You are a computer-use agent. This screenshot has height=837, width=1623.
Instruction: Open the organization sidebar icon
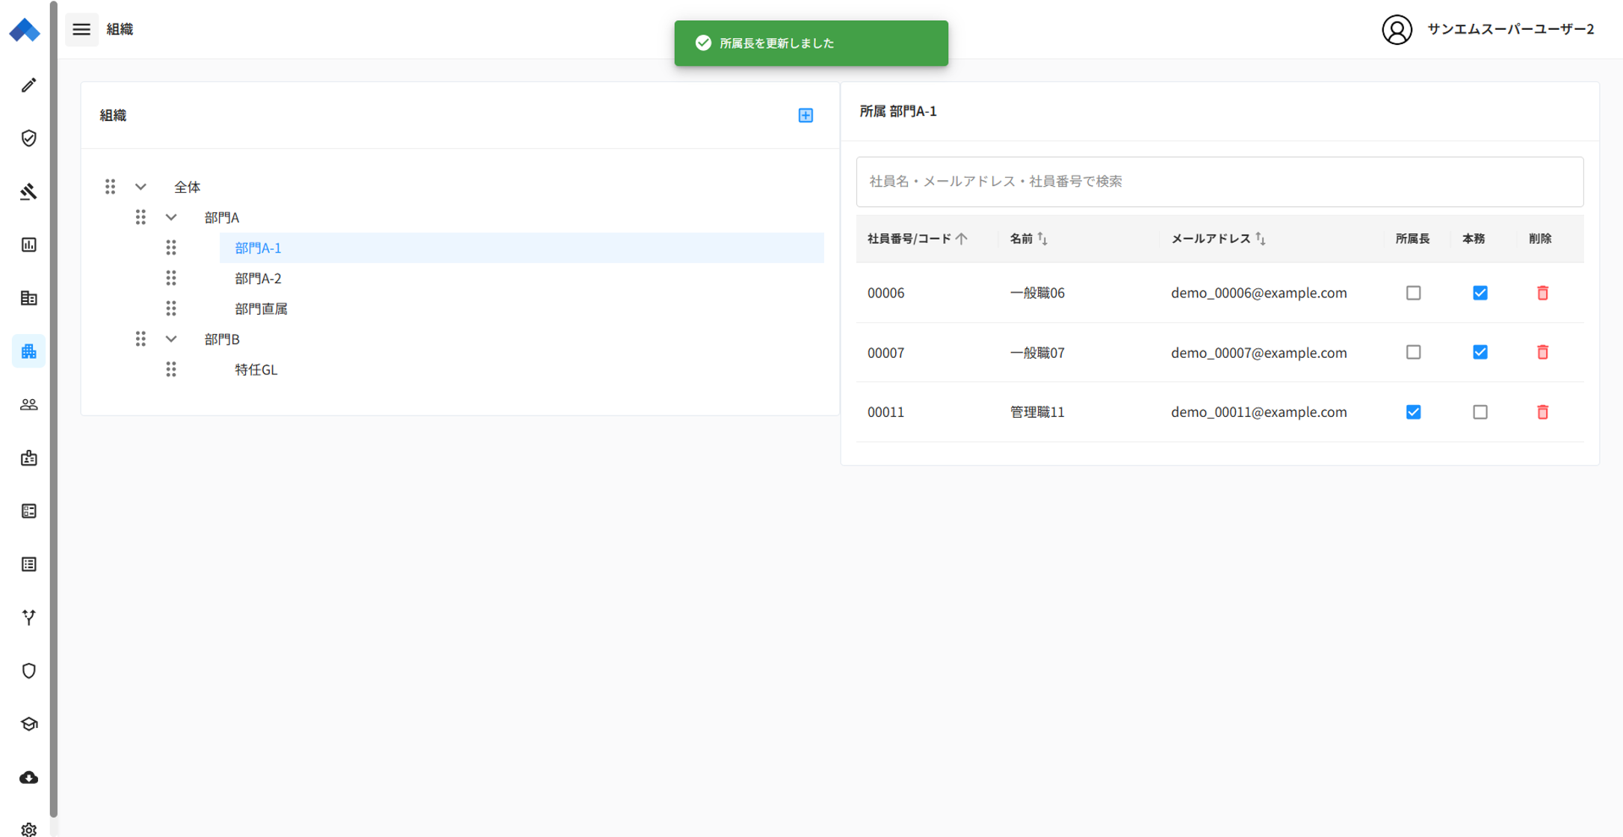(28, 351)
